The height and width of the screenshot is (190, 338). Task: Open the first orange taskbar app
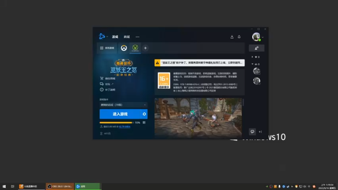[31, 186]
